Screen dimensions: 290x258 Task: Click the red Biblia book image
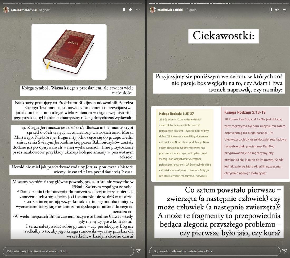coord(69,52)
